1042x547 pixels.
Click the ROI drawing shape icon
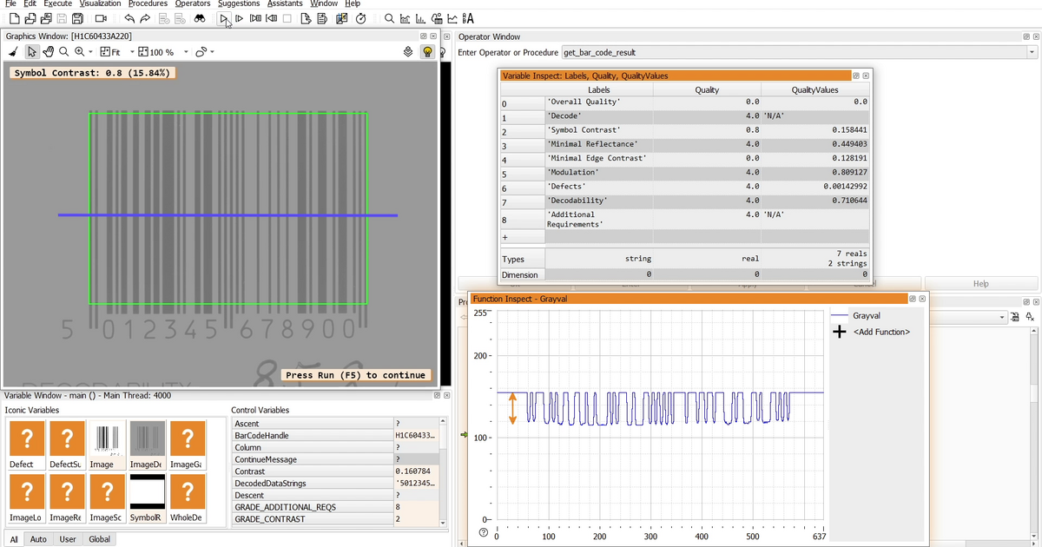click(x=201, y=52)
